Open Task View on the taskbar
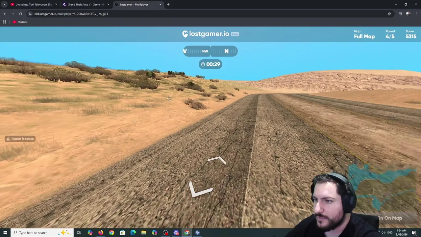This screenshot has width=421, height=237. pyautogui.click(x=79, y=233)
